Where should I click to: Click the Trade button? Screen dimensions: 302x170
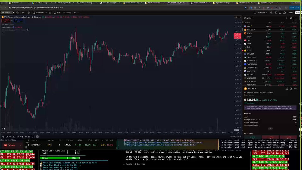coord(291,12)
